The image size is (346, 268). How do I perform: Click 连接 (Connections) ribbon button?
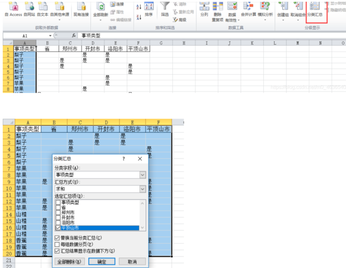[117, 4]
